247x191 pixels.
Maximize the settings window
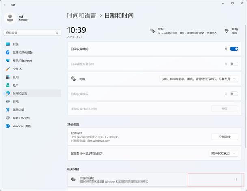[232, 3]
